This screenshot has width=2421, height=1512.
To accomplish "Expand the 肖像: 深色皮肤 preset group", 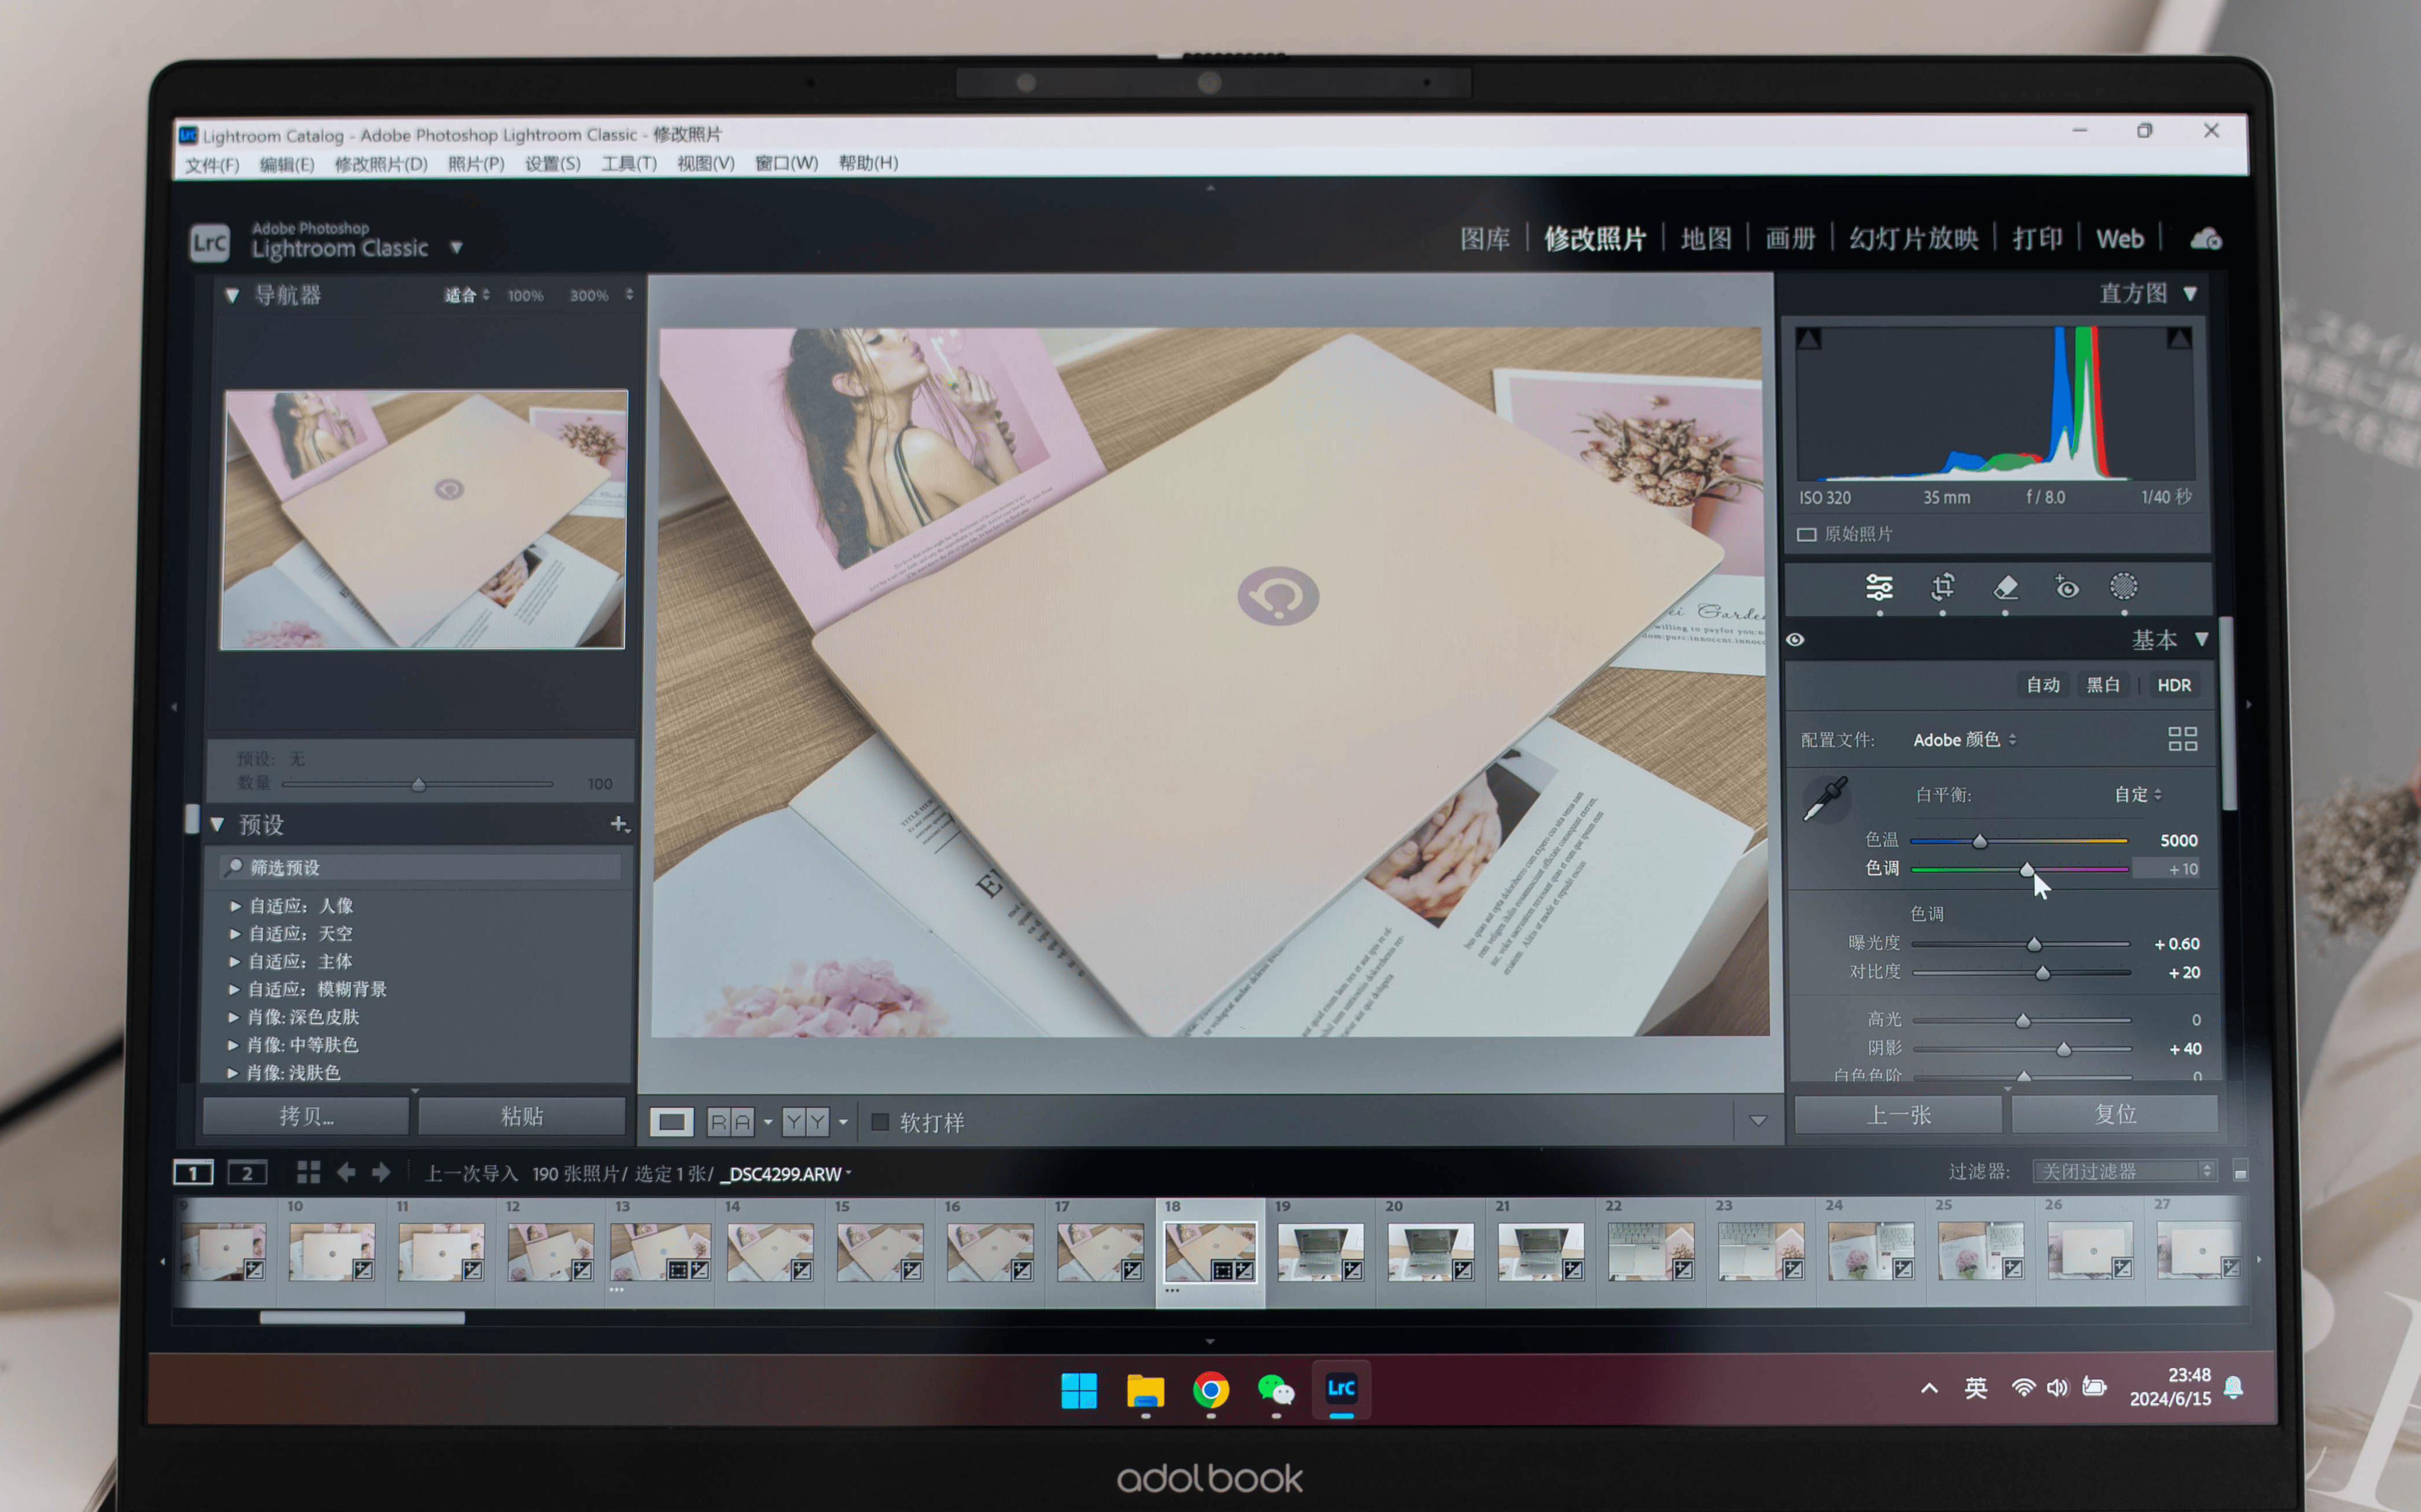I will [233, 1017].
